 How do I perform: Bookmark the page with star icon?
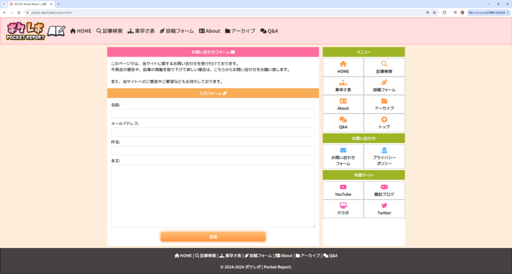click(434, 12)
